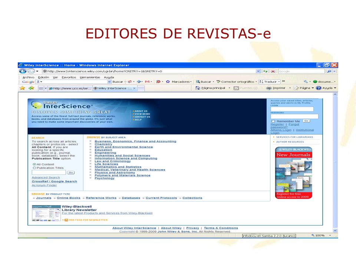Open the Google toolbar search box dropdown
Image resolution: width=356 pixels, height=267 pixels.
pos(109,82)
